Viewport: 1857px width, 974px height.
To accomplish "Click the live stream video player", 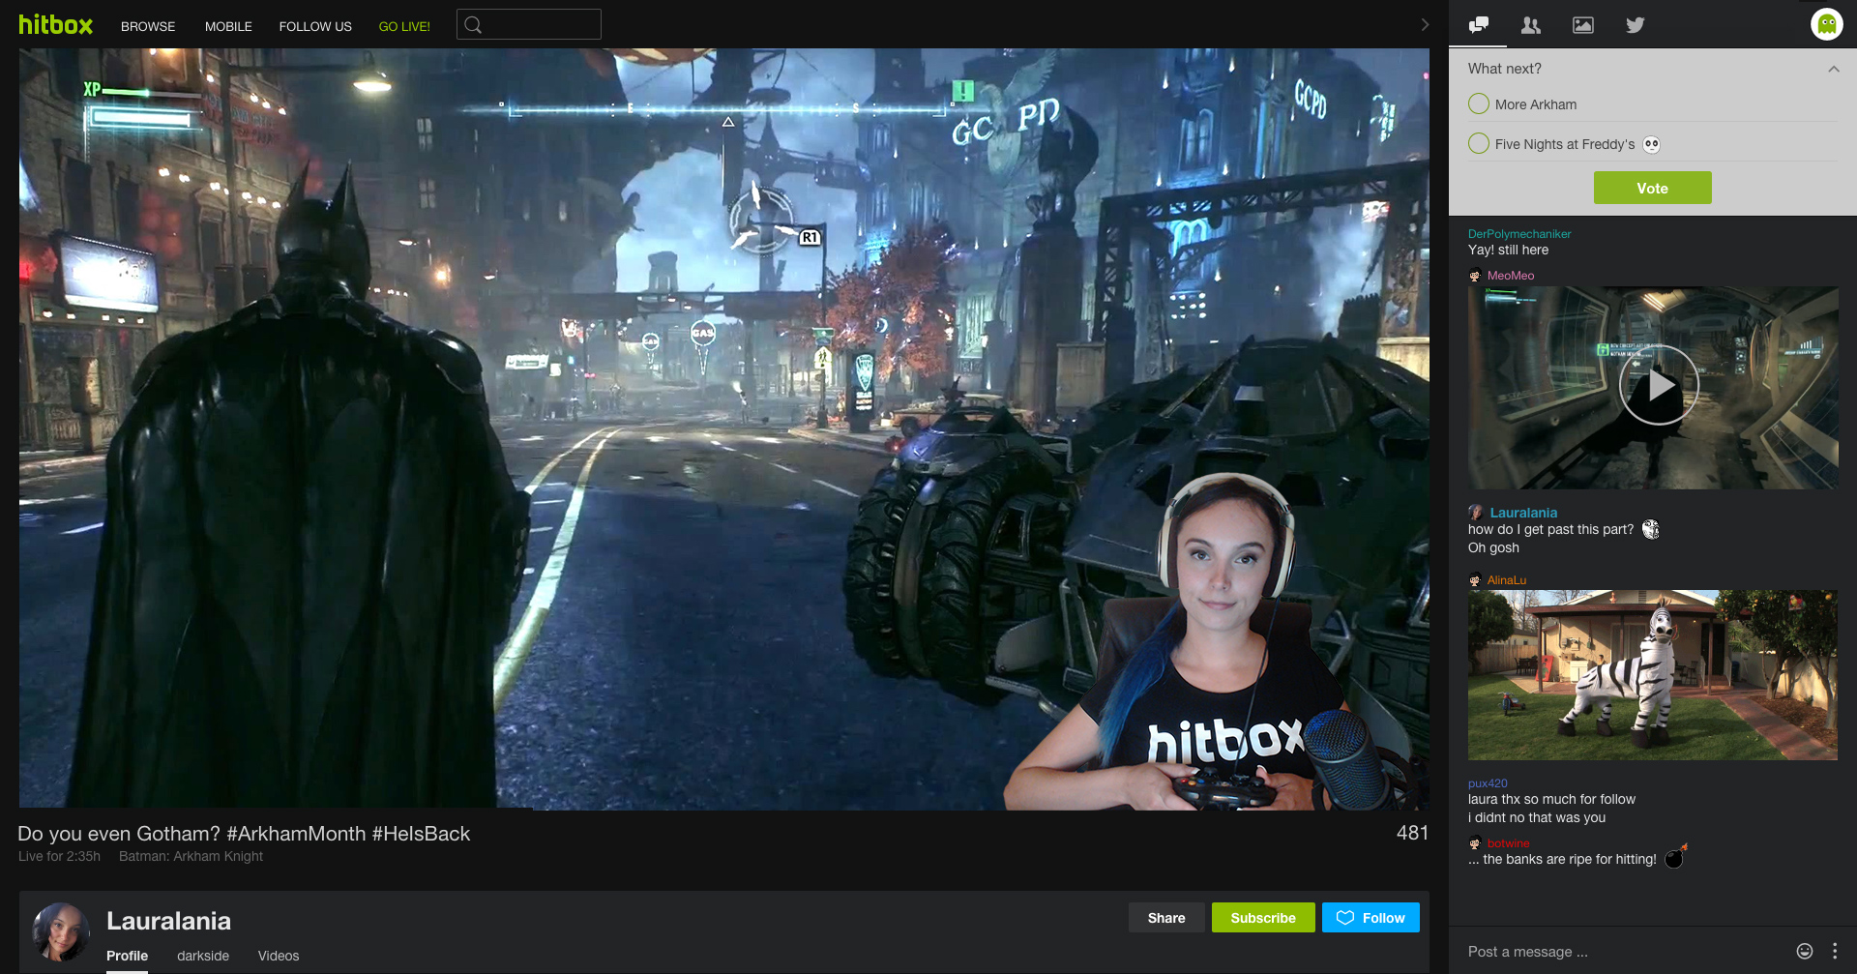I will pos(723,428).
